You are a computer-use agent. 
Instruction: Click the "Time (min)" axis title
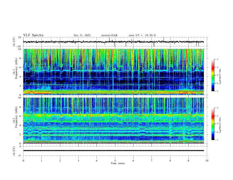point(118,163)
